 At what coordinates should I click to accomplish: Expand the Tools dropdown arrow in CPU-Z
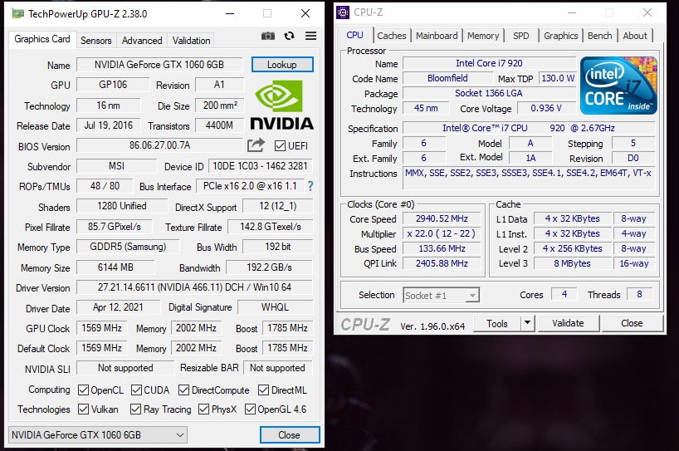pos(527,323)
